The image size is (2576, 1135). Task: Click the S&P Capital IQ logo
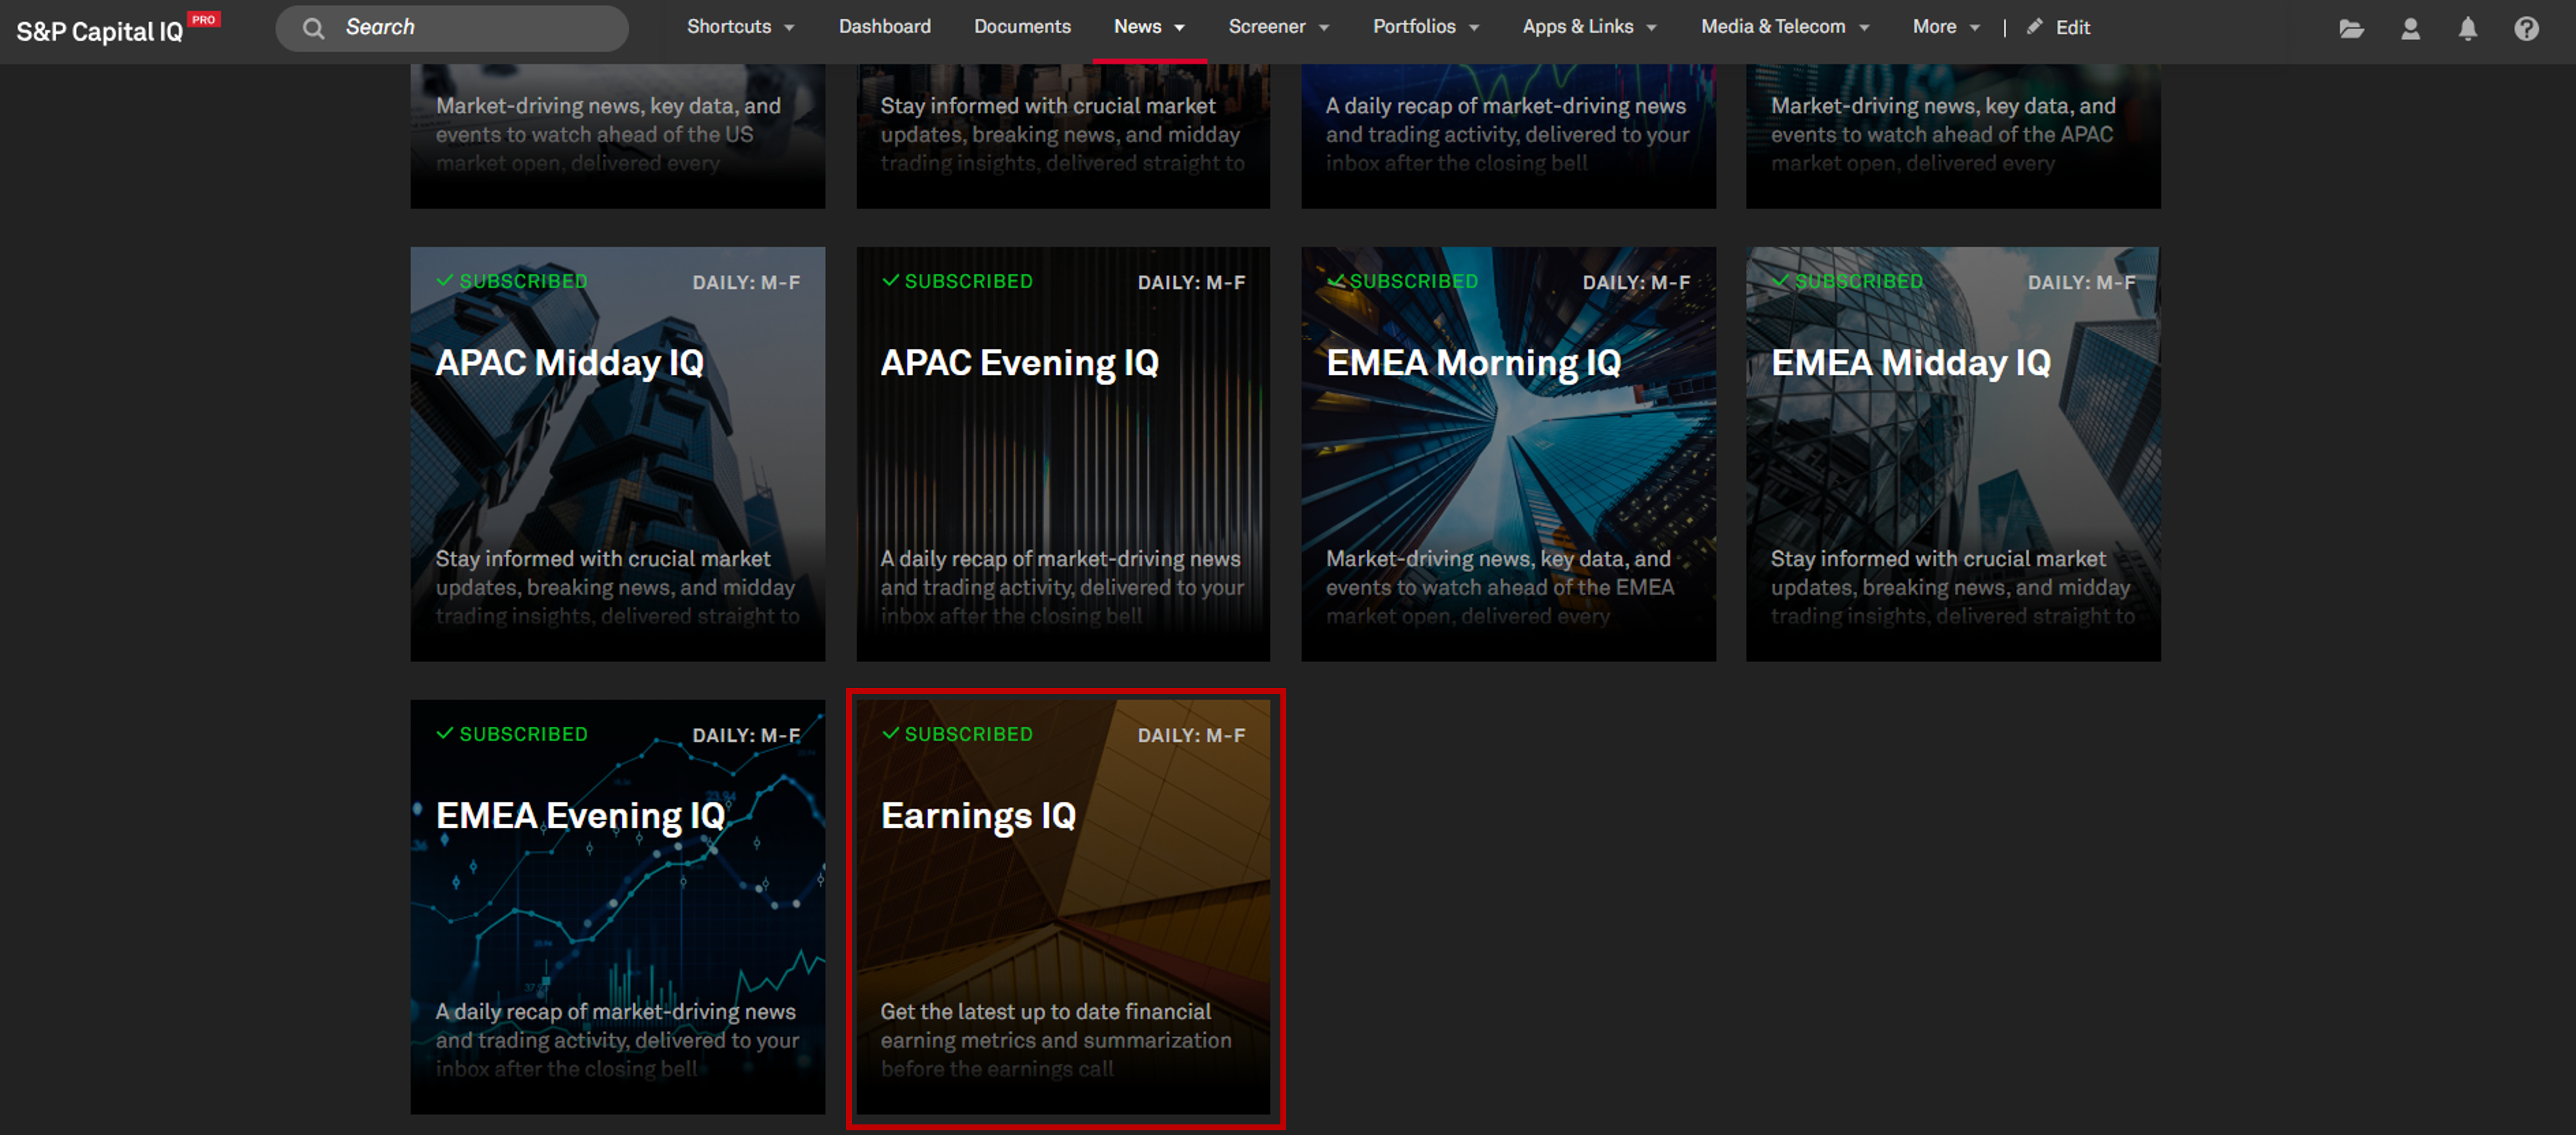point(100,30)
